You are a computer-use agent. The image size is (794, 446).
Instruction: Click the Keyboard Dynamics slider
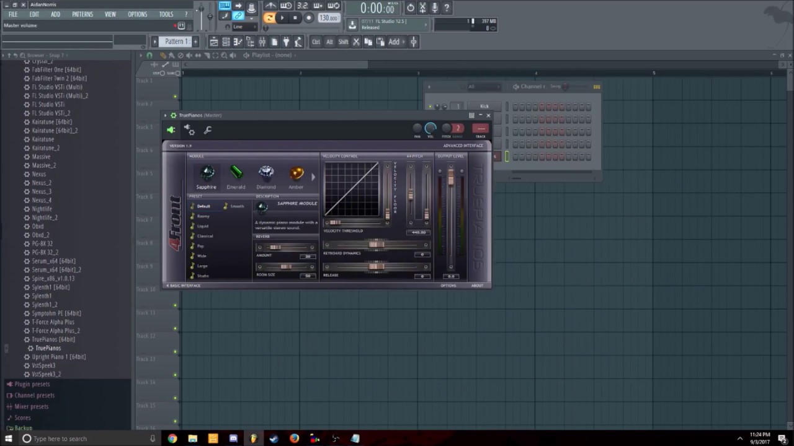click(x=377, y=245)
